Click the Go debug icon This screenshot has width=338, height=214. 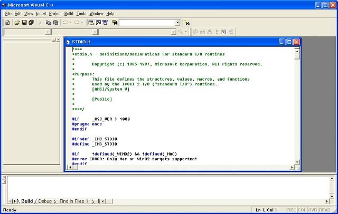(x=224, y=32)
